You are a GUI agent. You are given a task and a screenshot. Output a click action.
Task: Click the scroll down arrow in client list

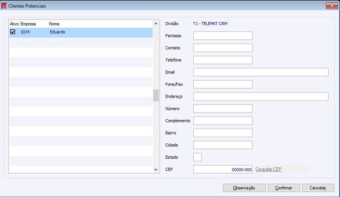(156, 169)
